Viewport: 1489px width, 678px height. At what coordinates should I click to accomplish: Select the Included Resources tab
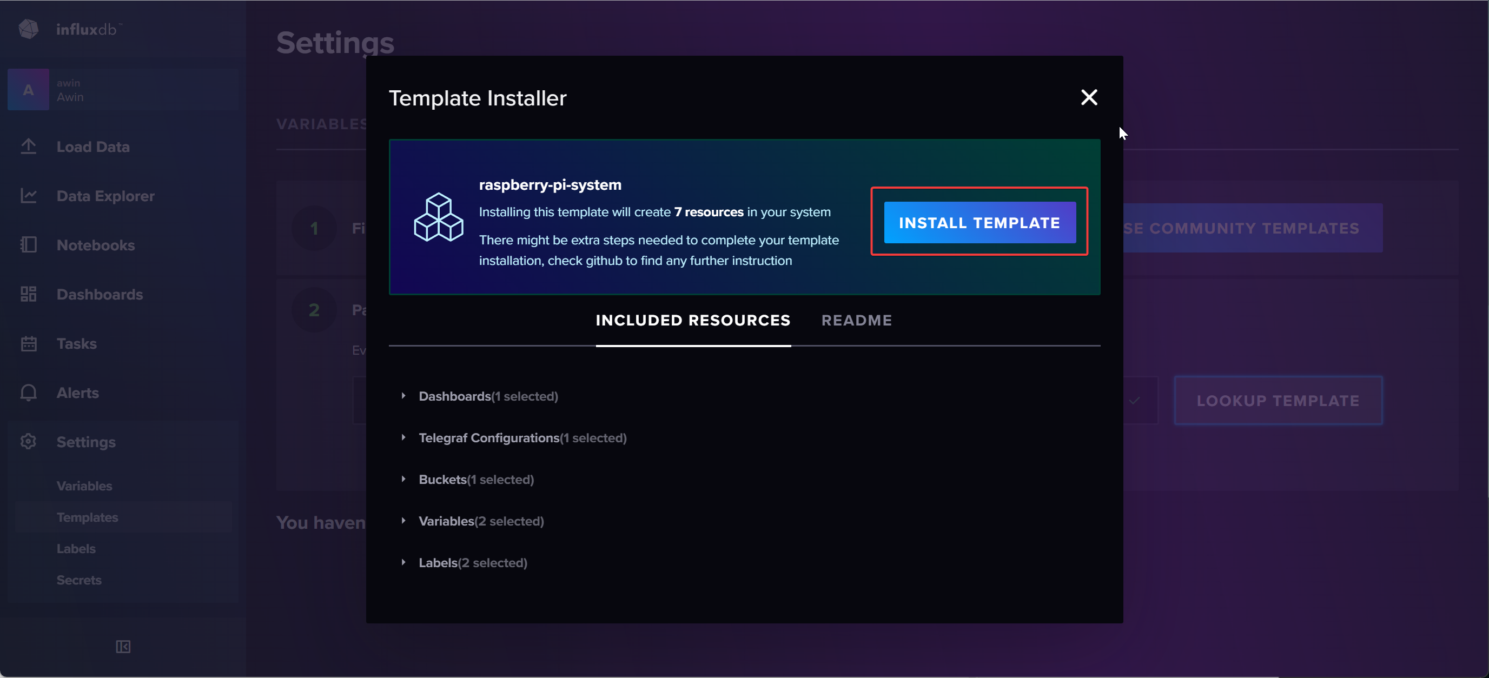[692, 321]
